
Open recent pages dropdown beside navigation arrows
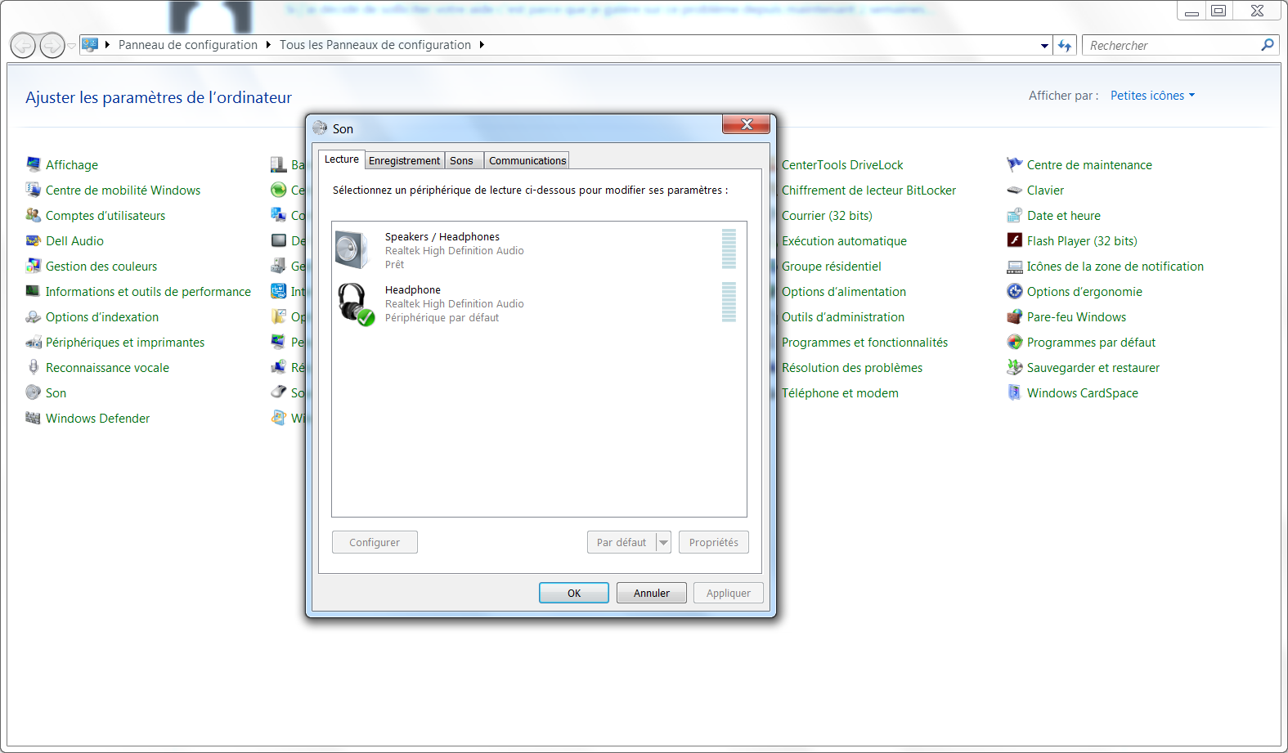(72, 46)
